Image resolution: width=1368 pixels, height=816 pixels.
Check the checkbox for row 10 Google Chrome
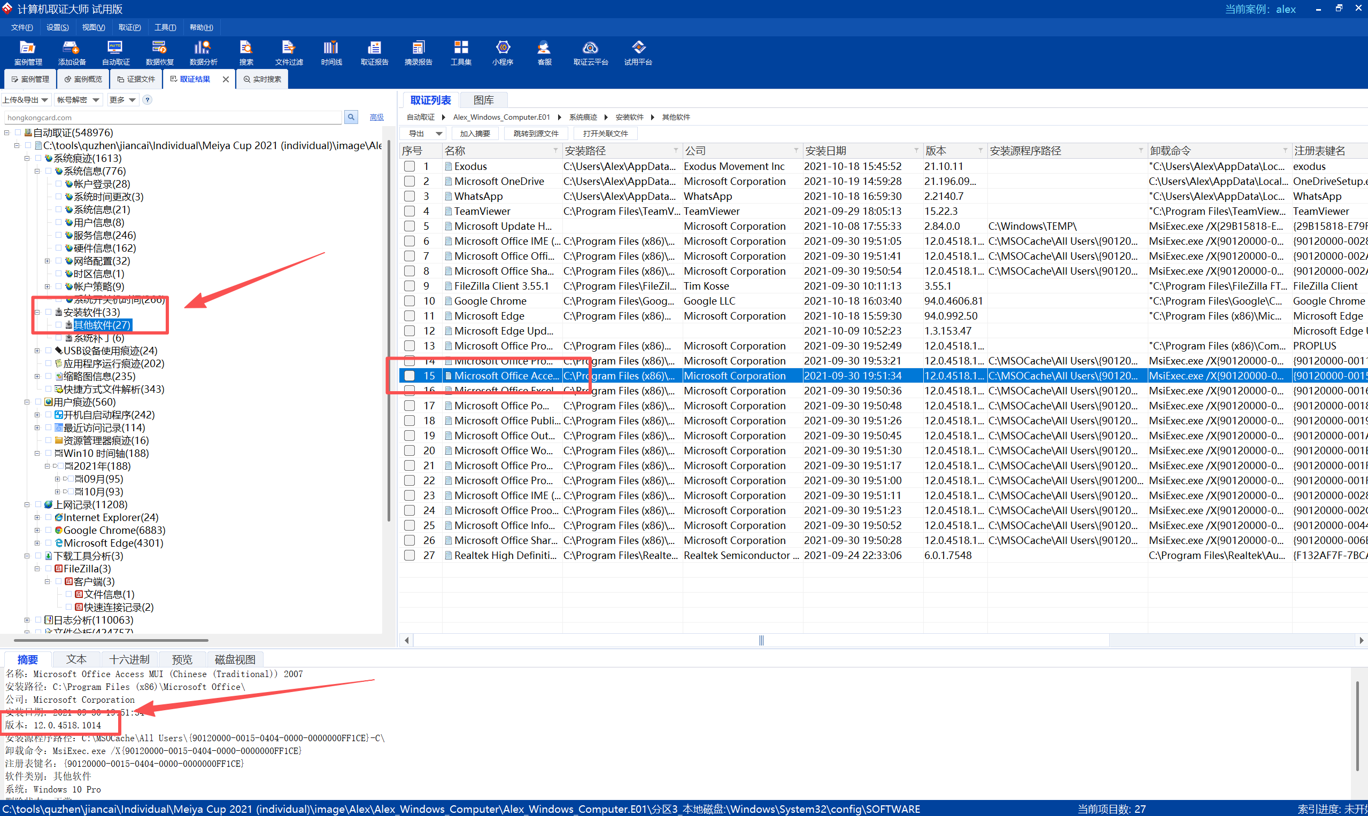pyautogui.click(x=409, y=301)
